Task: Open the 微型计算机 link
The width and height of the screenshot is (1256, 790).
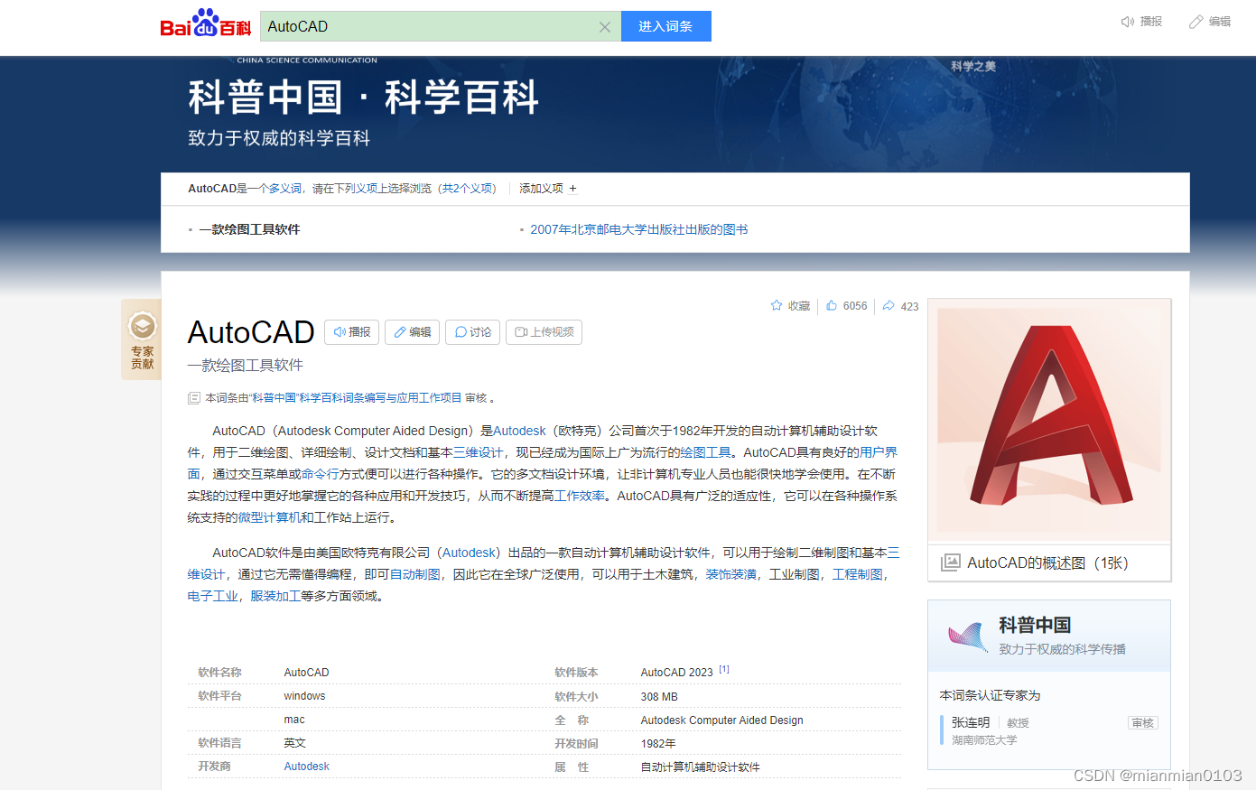Action: [269, 518]
